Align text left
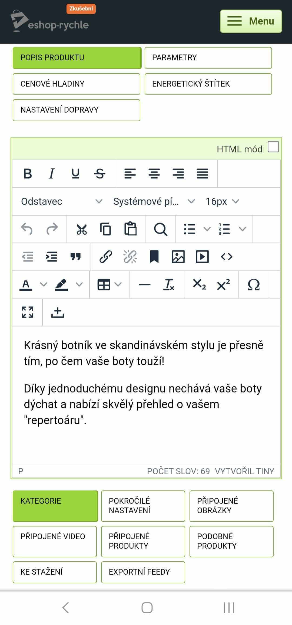 (x=130, y=174)
